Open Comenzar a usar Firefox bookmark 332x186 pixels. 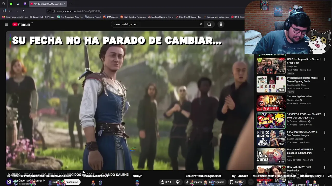(15, 17)
